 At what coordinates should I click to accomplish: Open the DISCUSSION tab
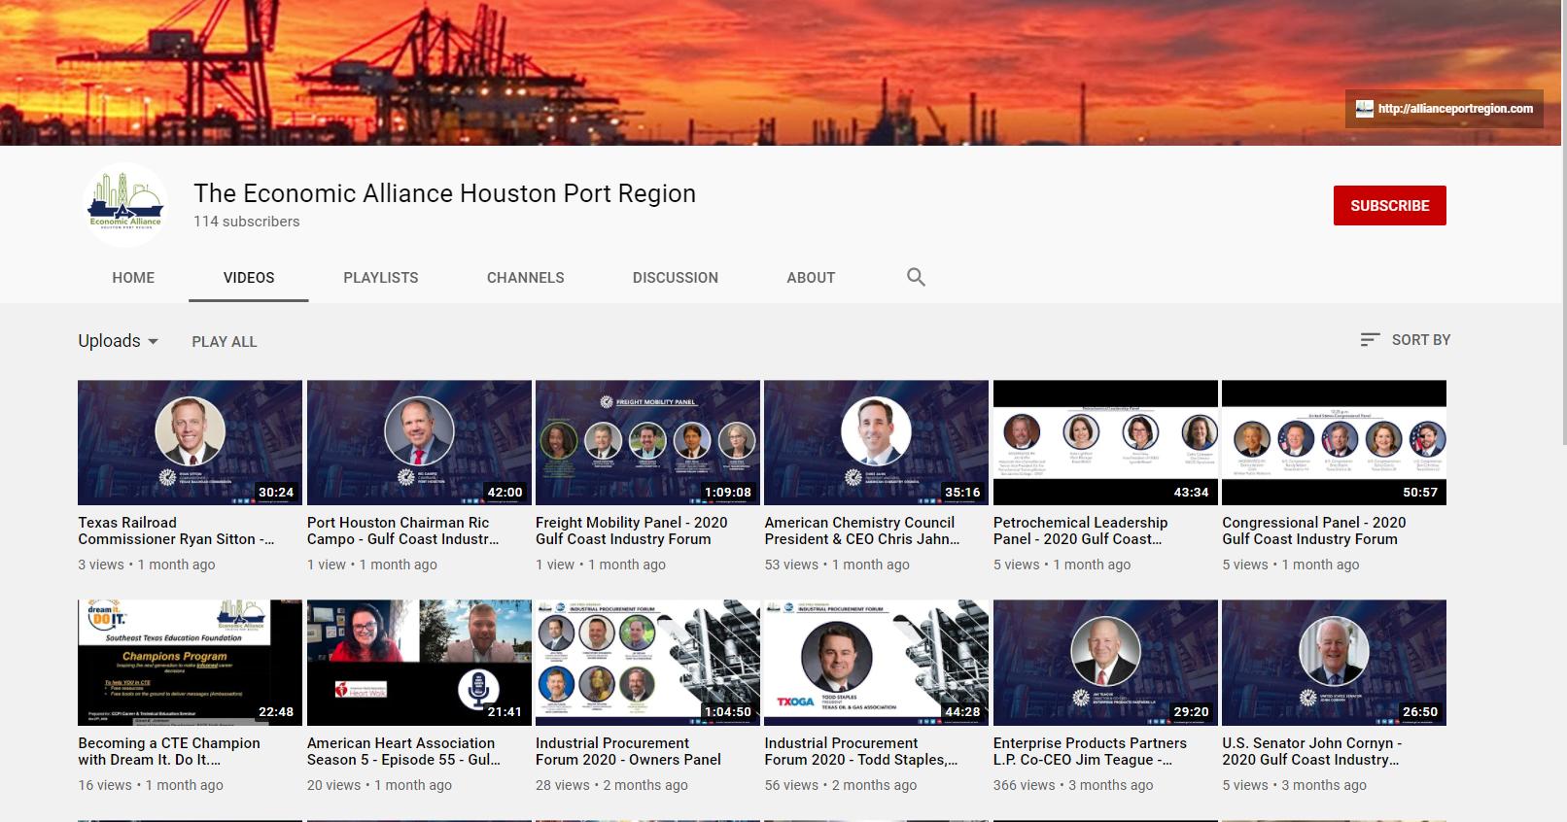[676, 277]
